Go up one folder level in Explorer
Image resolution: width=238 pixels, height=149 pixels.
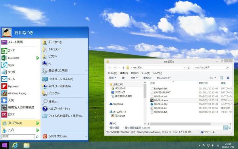click(123, 68)
